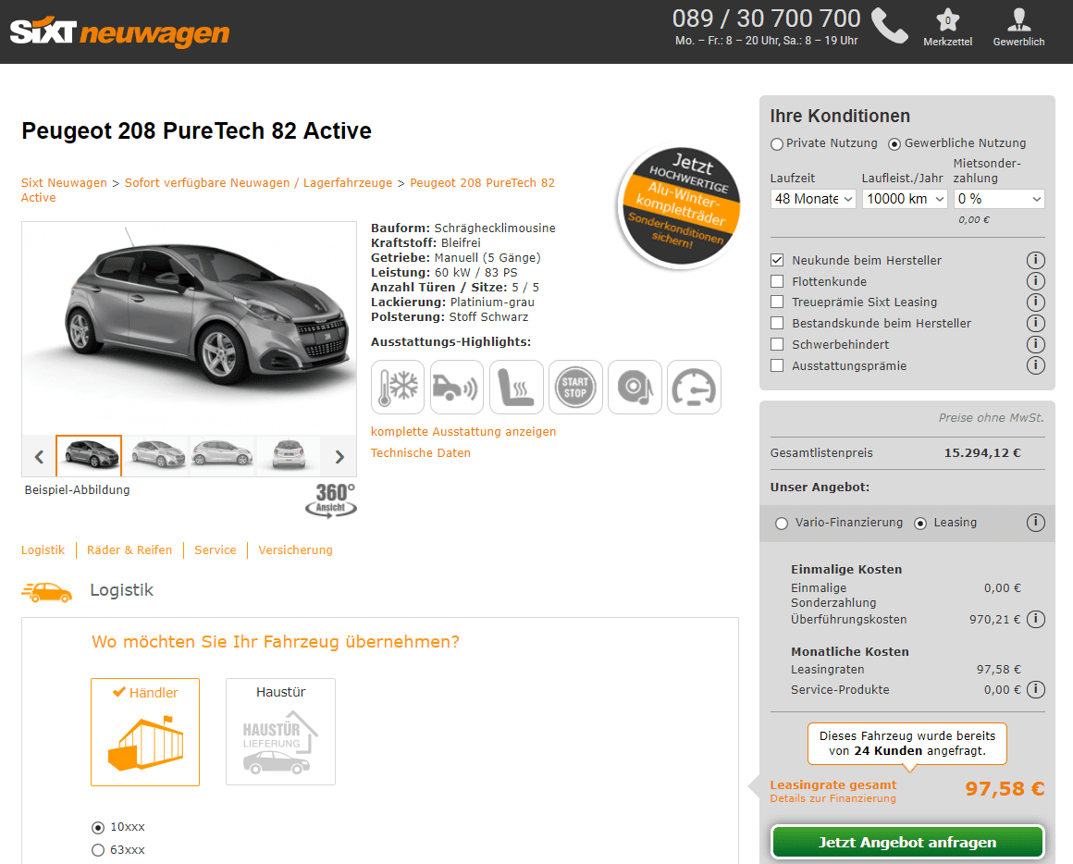The height and width of the screenshot is (864, 1073).
Task: Select the fourth rear-view car thumbnail
Action: (289, 455)
